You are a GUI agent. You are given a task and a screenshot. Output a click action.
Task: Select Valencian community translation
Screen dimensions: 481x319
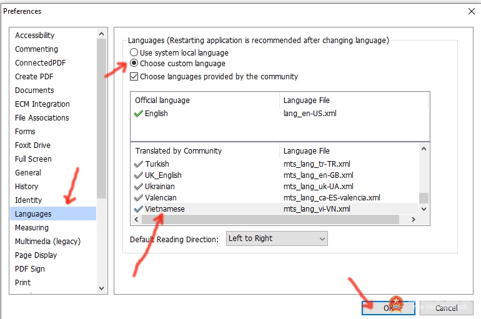pos(161,198)
